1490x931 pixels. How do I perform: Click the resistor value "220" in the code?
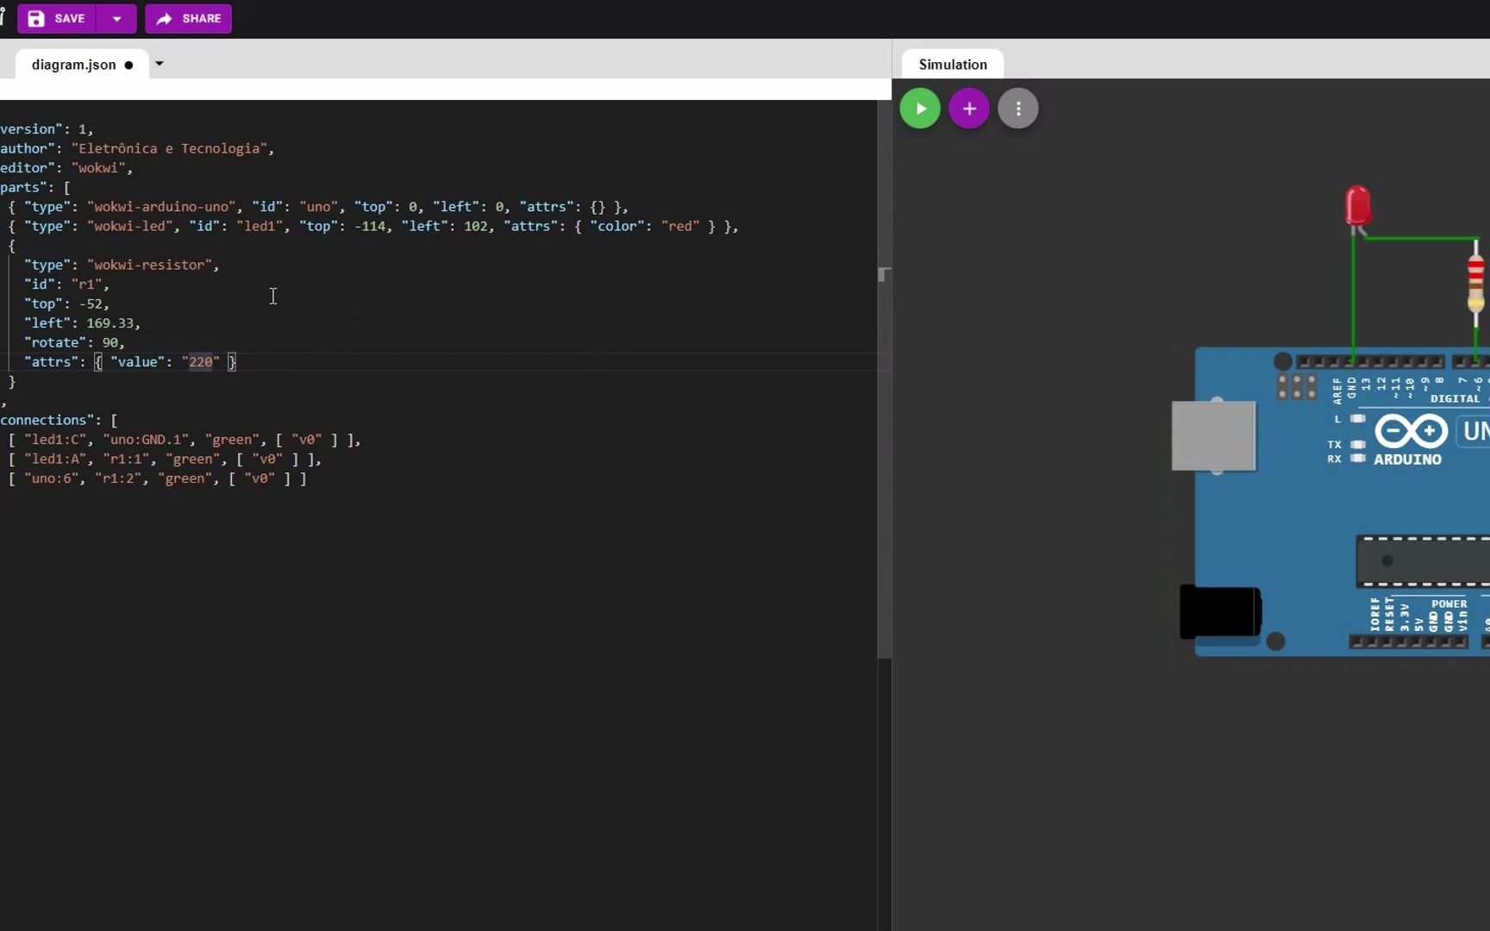[202, 361]
